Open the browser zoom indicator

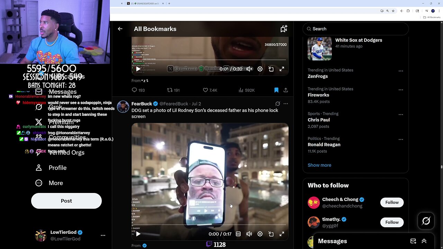tap(387, 11)
